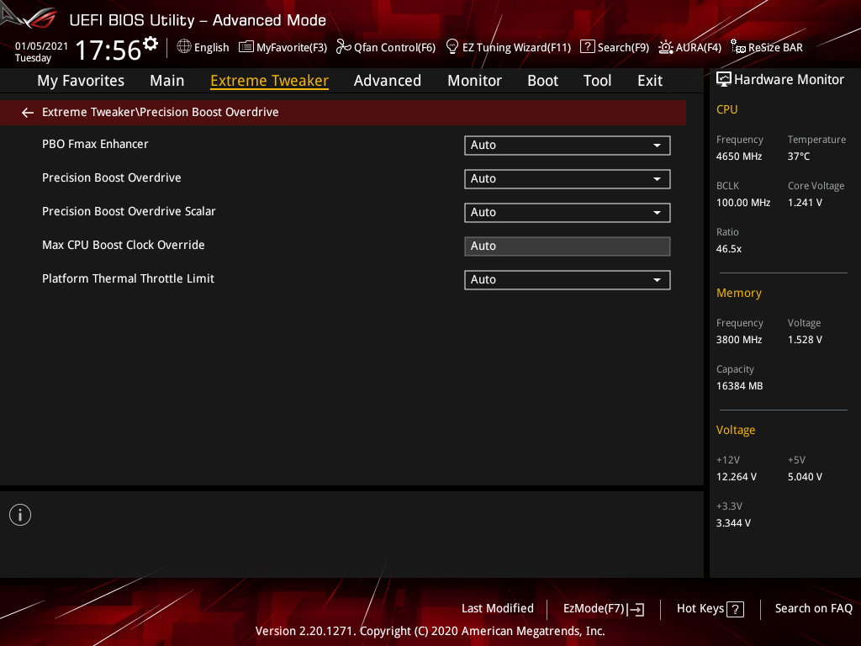The height and width of the screenshot is (646, 861).
Task: Click the Core Voltage 1.241 V value
Action: point(805,203)
